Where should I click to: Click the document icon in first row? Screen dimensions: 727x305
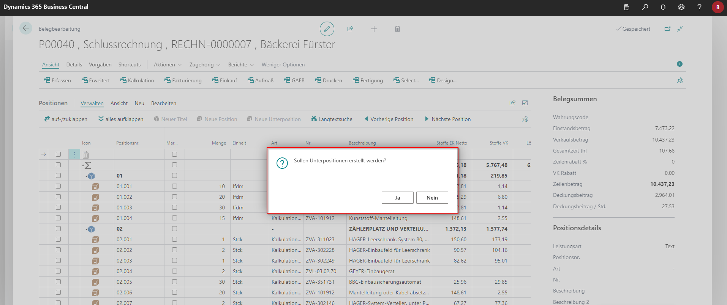tap(86, 155)
